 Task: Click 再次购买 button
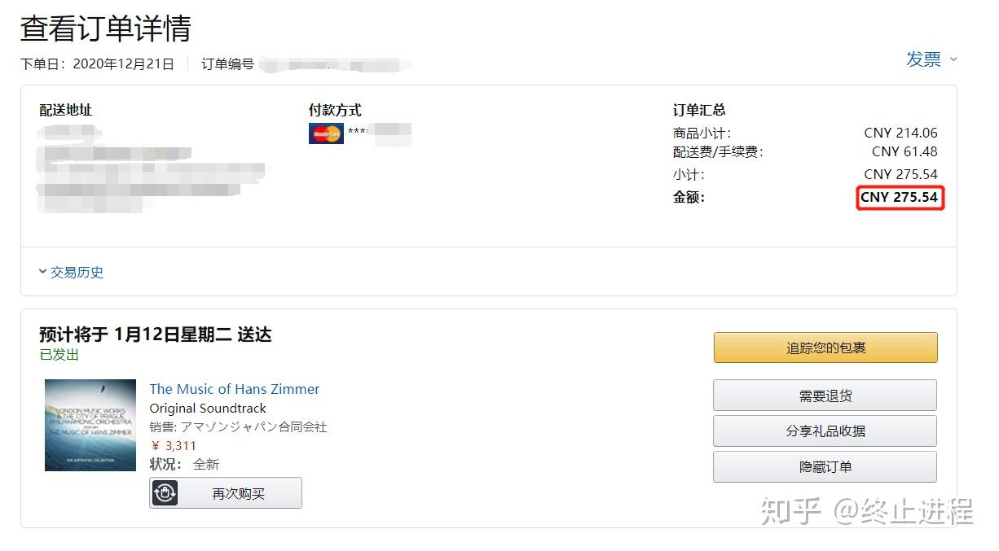coord(226,493)
